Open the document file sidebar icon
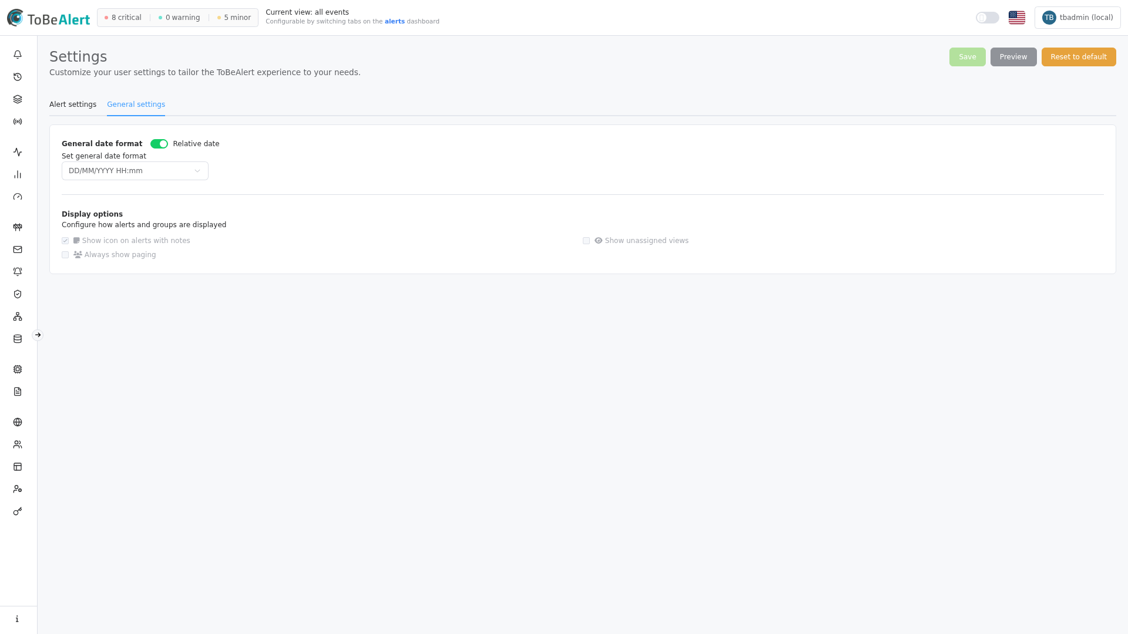1128x634 pixels. [18, 392]
